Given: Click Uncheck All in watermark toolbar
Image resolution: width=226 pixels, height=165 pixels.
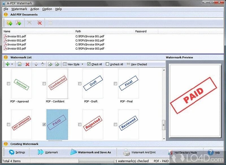Looking at the screenshot, I should coord(114,64).
